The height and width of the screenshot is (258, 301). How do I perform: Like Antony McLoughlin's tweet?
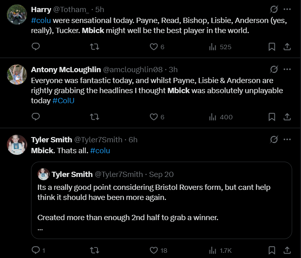coord(154,117)
